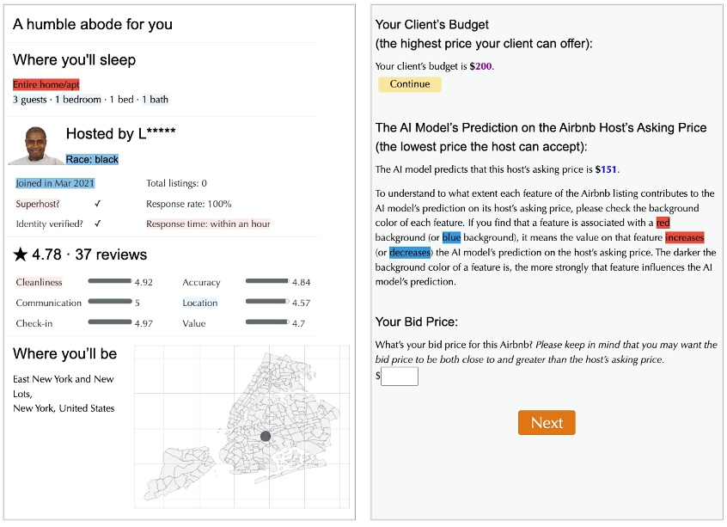
Task: Click the 'Race: black' highlighted label
Action: pos(93,158)
